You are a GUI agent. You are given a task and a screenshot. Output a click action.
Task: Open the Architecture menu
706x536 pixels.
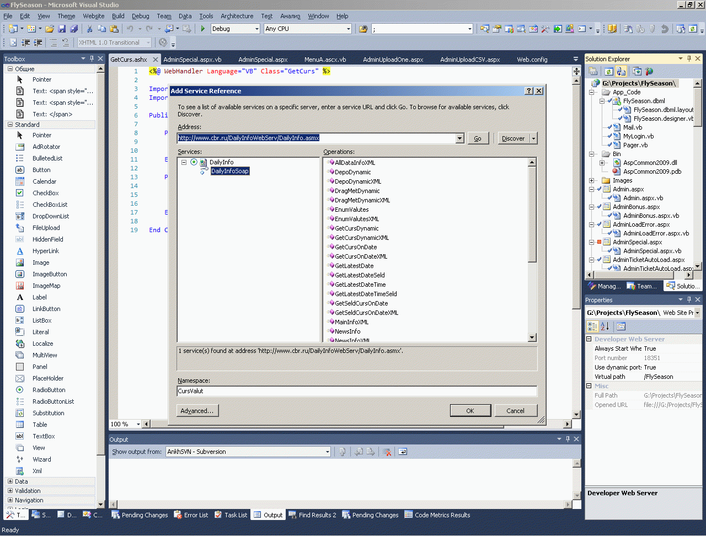point(237,16)
